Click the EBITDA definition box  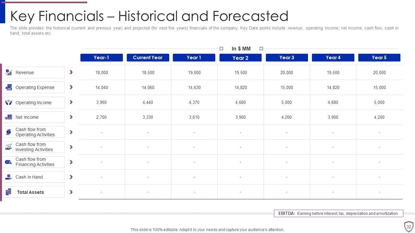(x=338, y=214)
